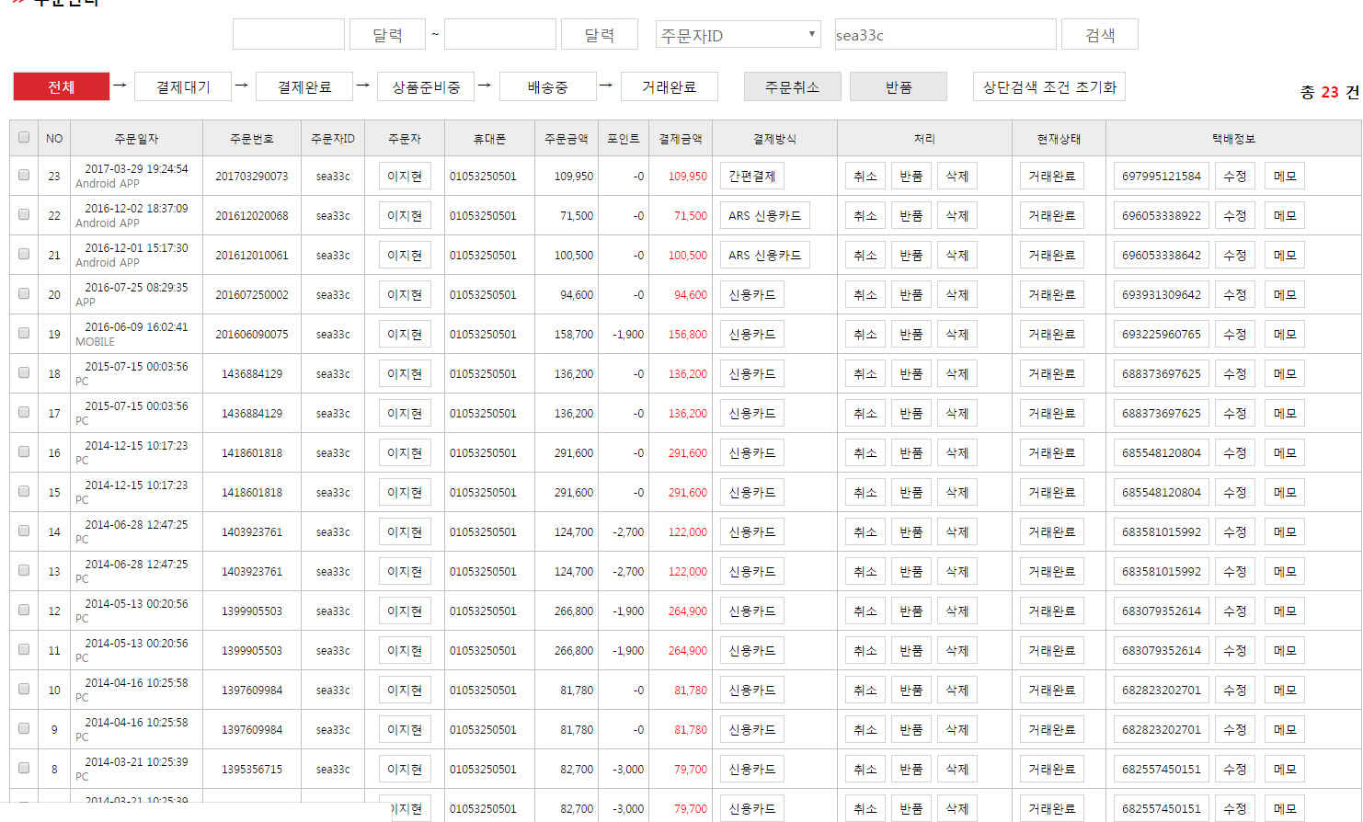Click 삭제 button for order NO 21

tap(957, 255)
